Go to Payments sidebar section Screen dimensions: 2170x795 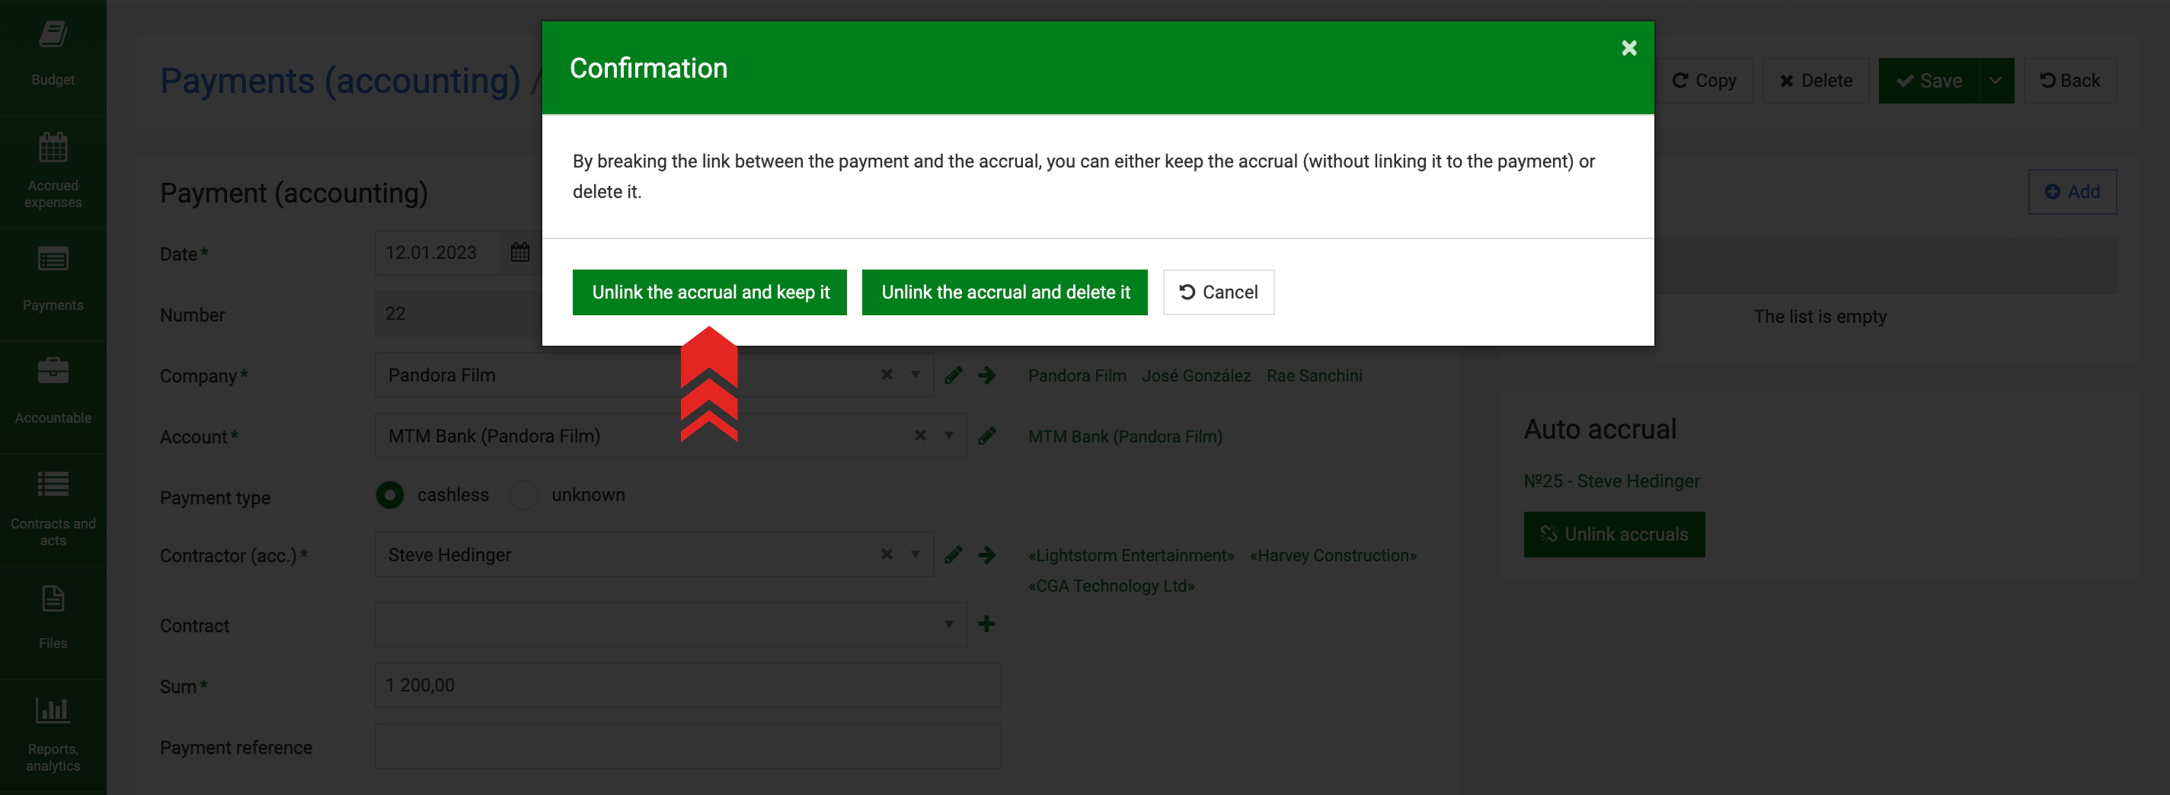pyautogui.click(x=53, y=284)
